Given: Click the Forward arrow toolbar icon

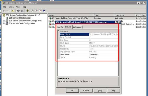Looking at the screenshot, I should click(x=8, y=11).
